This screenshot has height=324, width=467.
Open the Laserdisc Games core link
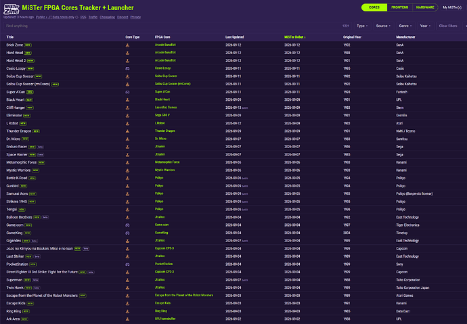click(x=166, y=108)
